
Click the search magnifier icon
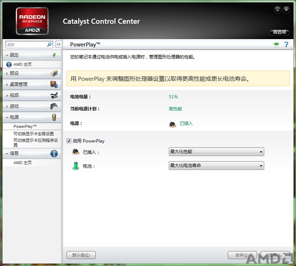click(x=49, y=45)
